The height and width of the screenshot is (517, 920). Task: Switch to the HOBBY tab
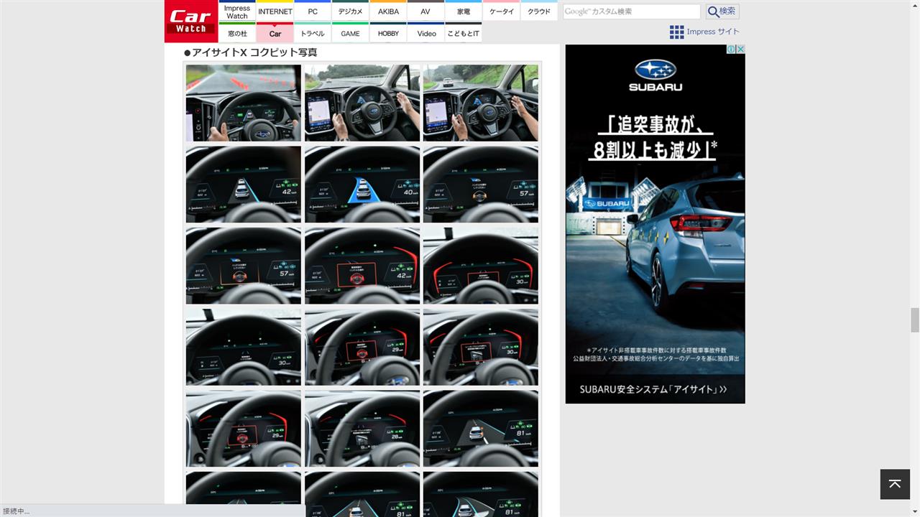388,33
